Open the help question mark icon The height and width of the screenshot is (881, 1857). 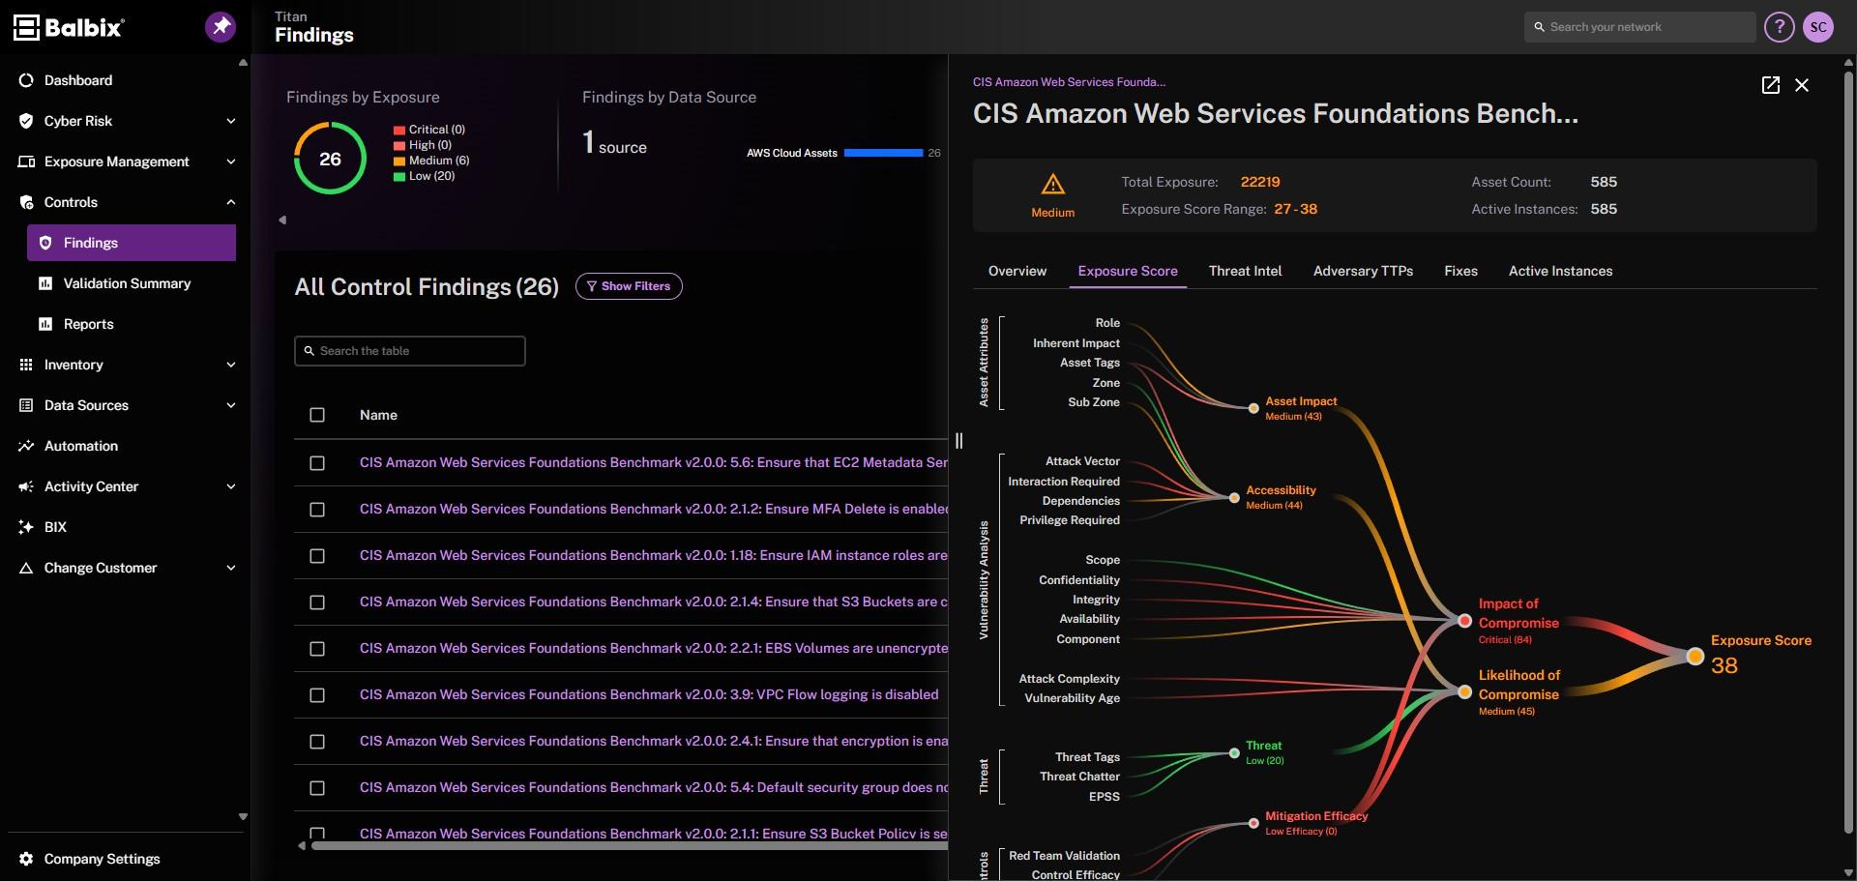[x=1779, y=27]
